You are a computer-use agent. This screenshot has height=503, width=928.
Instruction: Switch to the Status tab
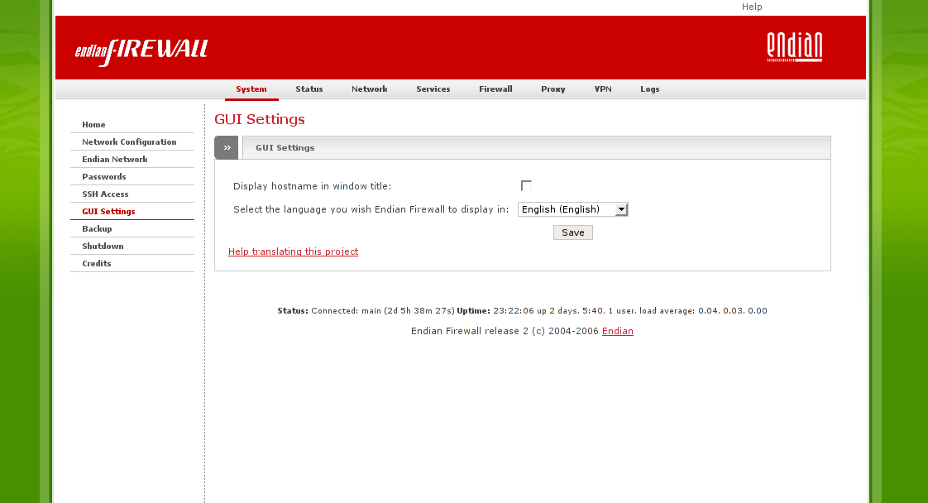click(309, 89)
